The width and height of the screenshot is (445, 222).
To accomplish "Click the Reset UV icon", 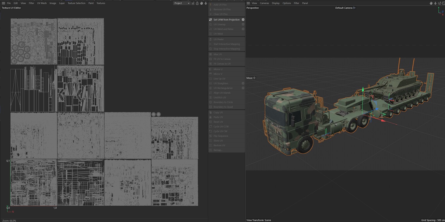I will (x=211, y=122).
